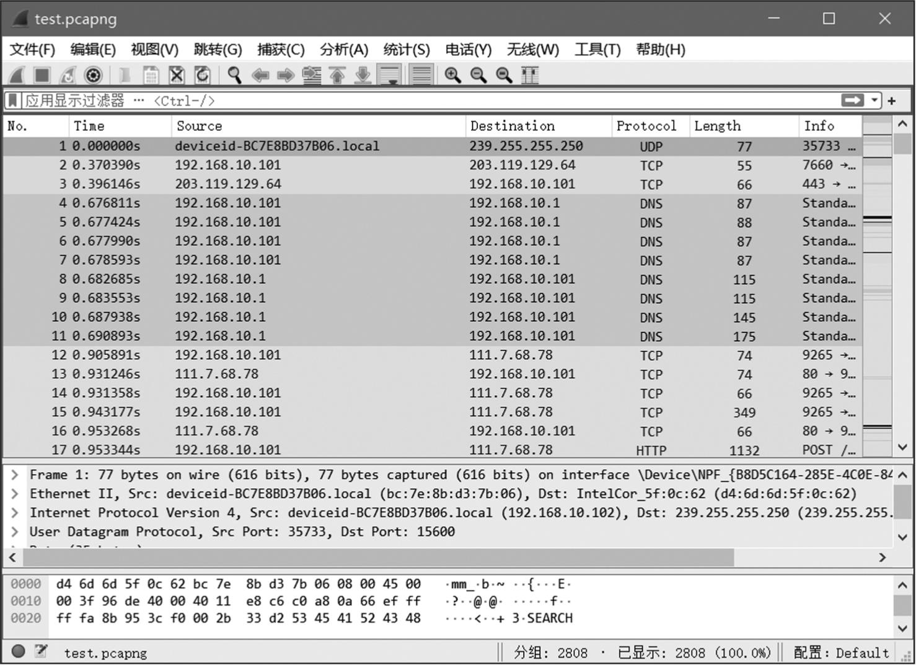916x665 pixels.
Task: Open the display filter history dropdown
Action: pyautogui.click(x=874, y=100)
